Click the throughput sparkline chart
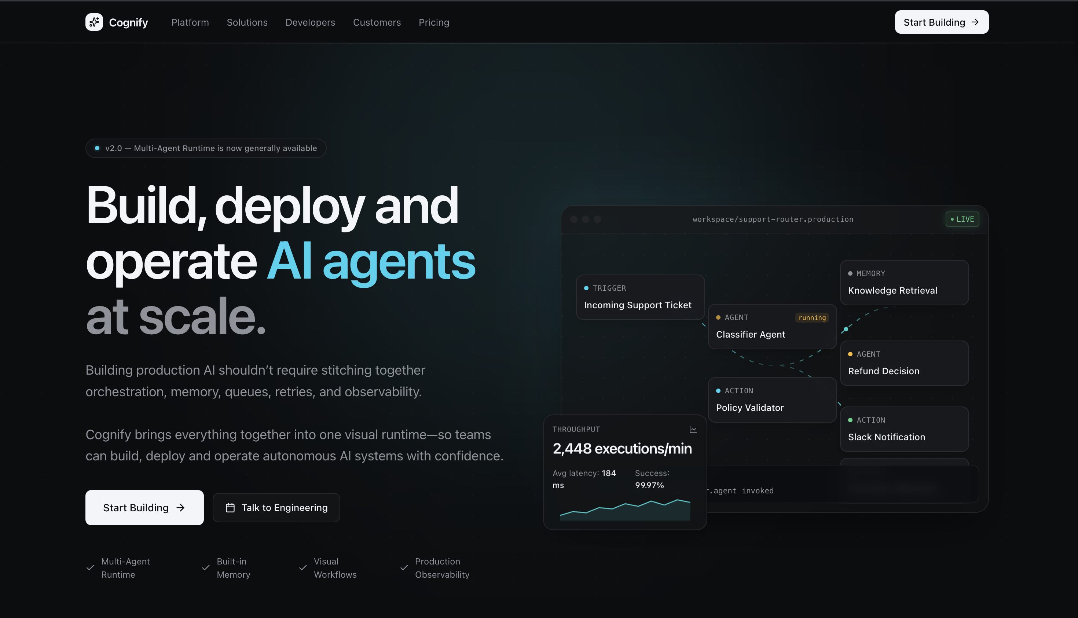1078x618 pixels. click(x=625, y=510)
